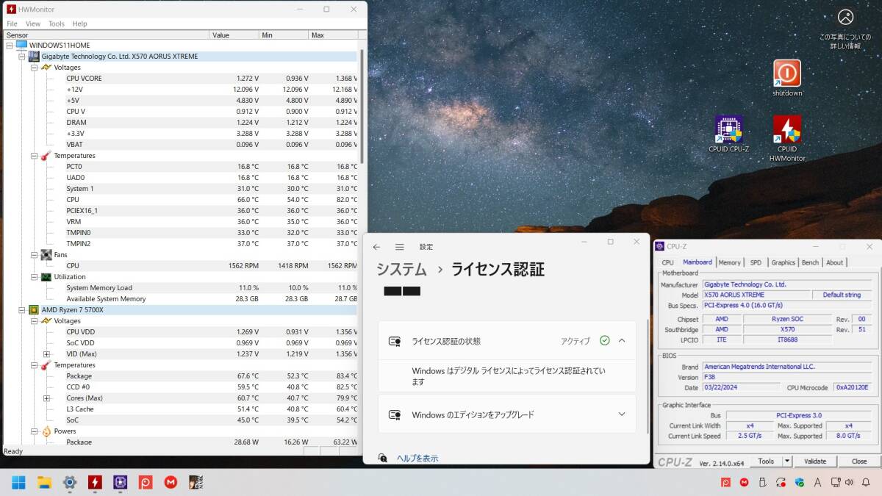Screen dimensions: 882x496
Task: Open the Tools dropdown arrow in CPU-Z
Action: pos(786,461)
